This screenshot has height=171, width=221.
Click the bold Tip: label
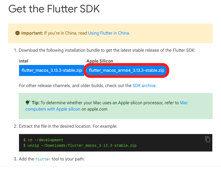coord(35,103)
